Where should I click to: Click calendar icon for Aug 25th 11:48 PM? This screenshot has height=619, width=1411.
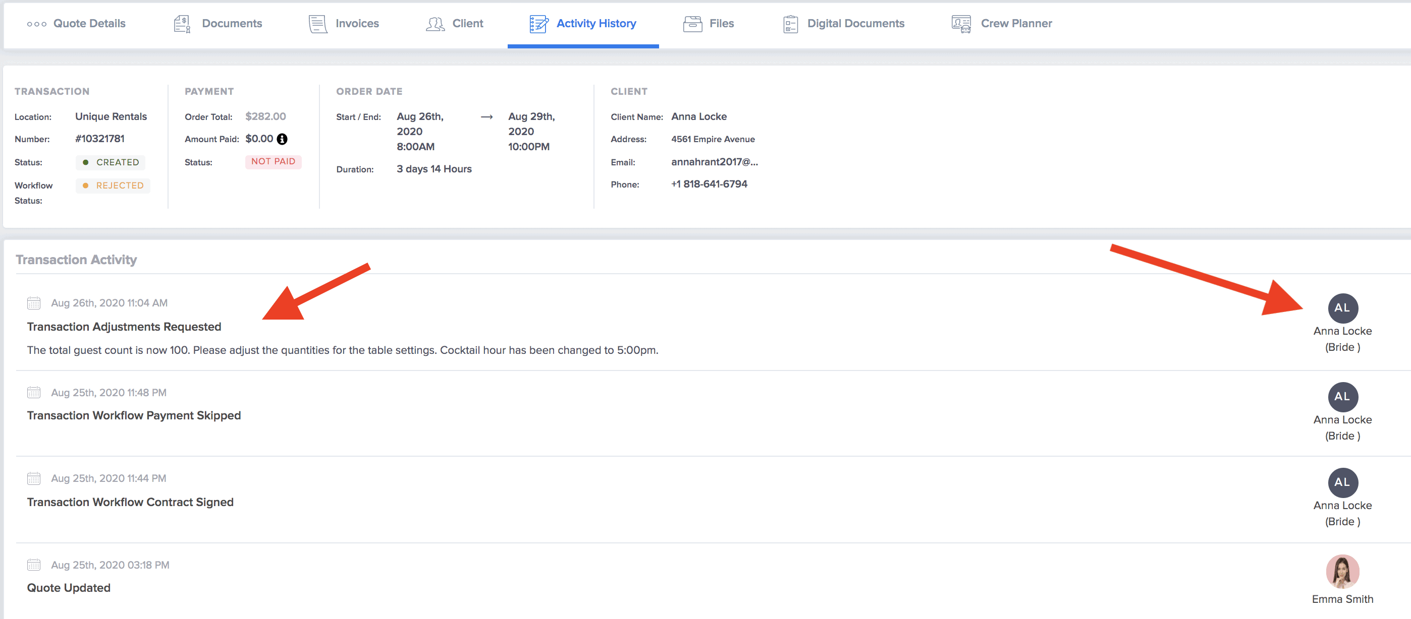pyautogui.click(x=34, y=392)
